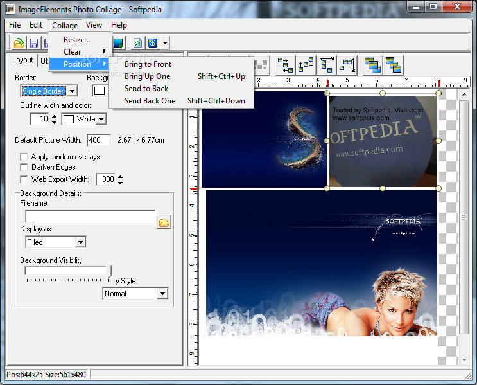Click the save floppy disk icon
This screenshot has height=385, width=477.
34,43
